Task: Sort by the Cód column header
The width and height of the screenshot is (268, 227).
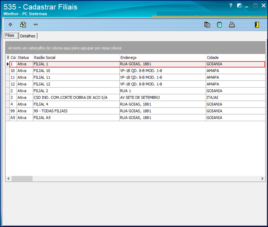Action: pos(13,57)
